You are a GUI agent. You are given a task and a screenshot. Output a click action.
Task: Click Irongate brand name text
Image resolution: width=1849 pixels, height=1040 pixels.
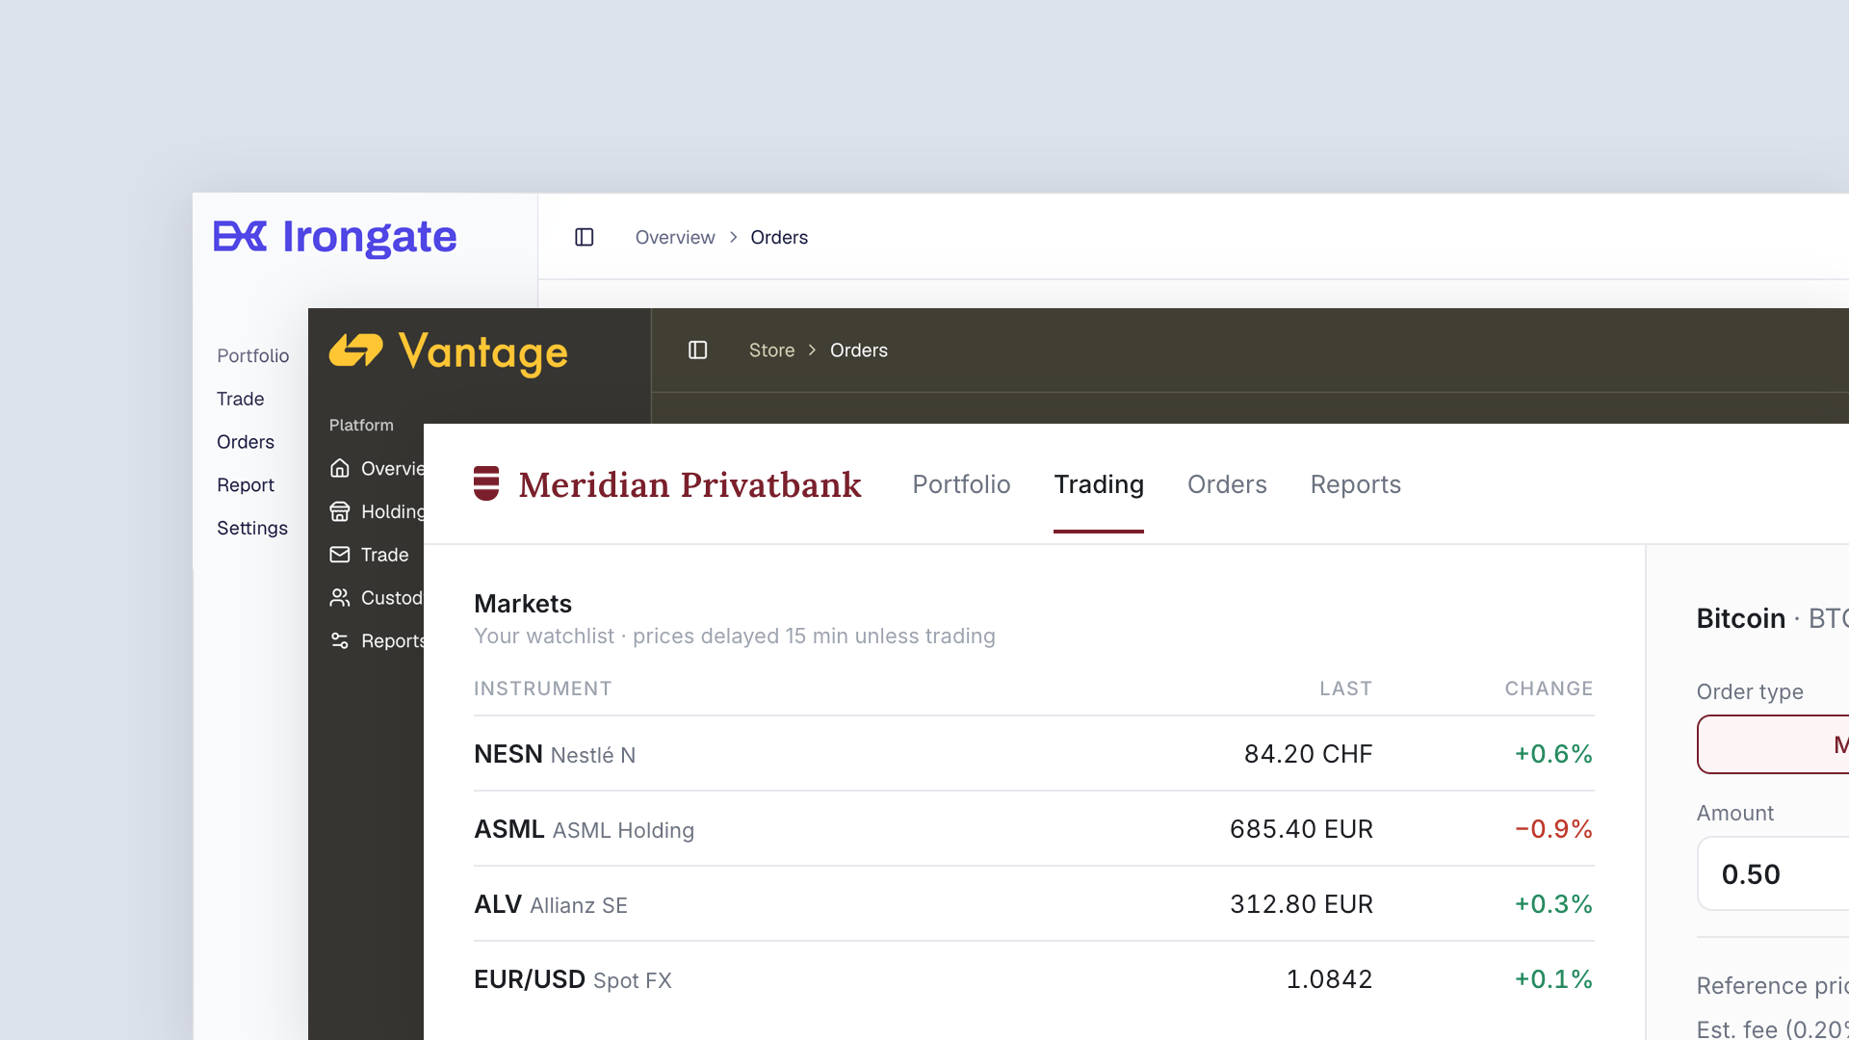coord(370,237)
